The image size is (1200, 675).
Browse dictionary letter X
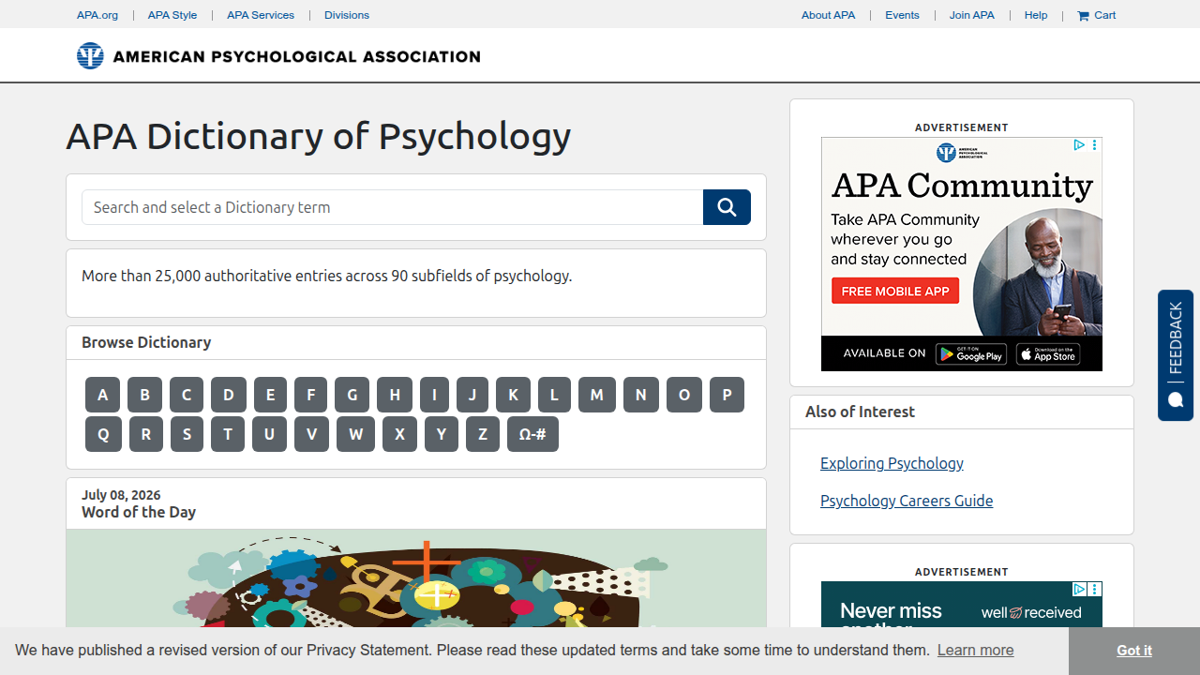(399, 434)
